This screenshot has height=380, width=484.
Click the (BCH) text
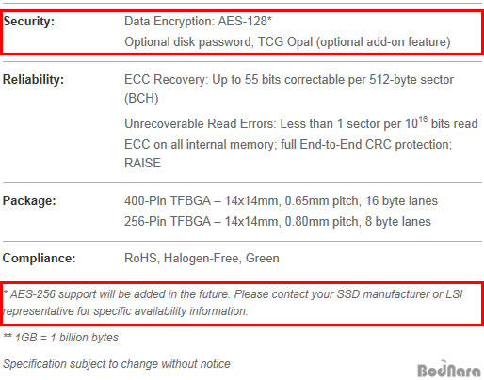point(141,99)
